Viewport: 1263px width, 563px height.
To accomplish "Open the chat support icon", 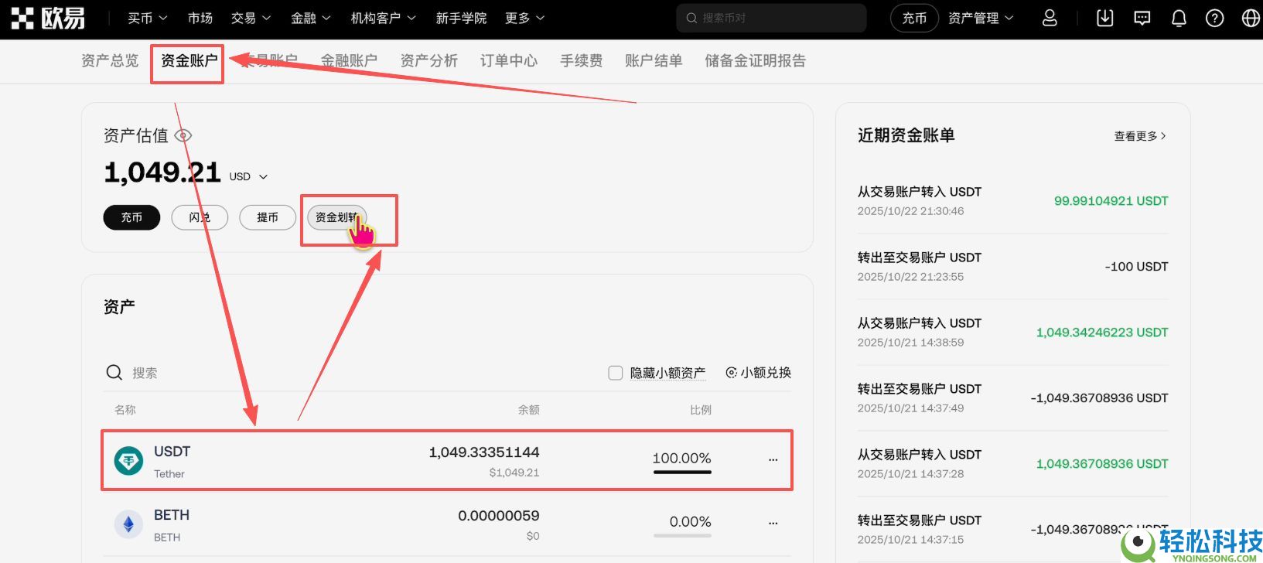I will [1142, 18].
